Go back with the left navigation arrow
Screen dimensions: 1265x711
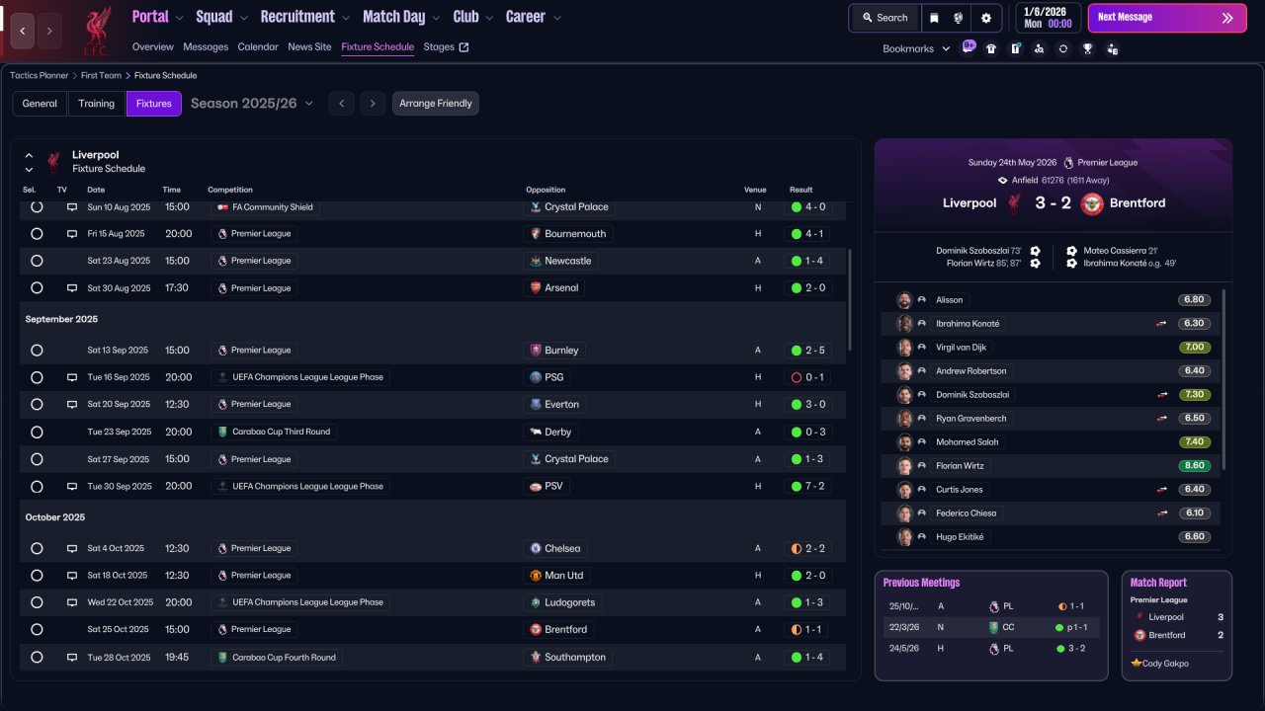click(23, 31)
